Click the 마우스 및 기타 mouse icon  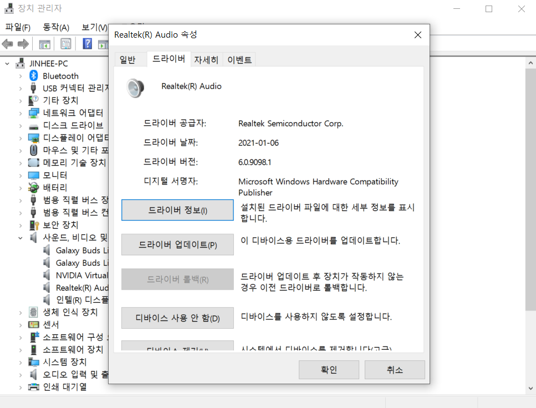point(33,150)
